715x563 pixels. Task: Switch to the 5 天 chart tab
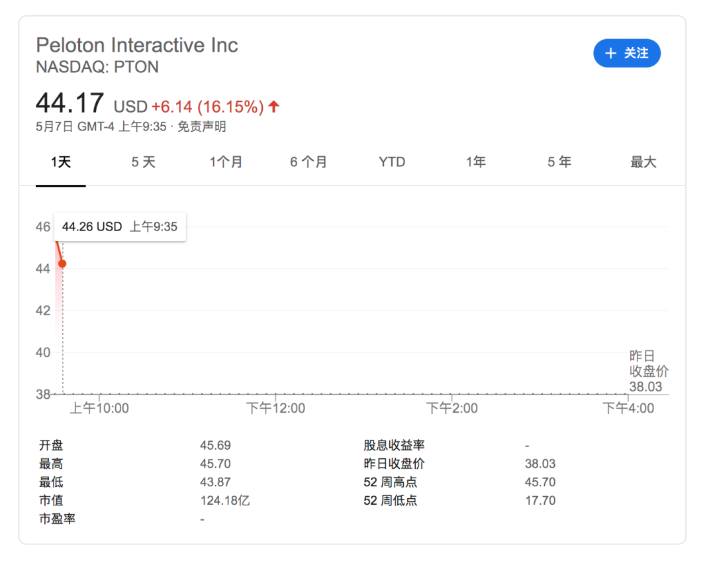pos(143,162)
